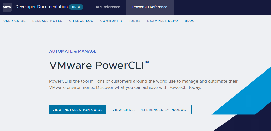Click View Cmdlet References by Product

[150, 110]
